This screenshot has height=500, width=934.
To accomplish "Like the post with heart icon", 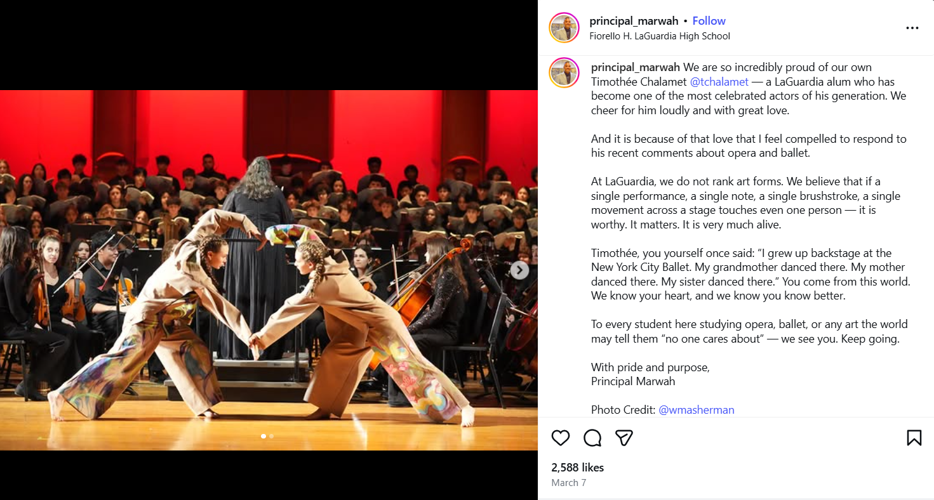I will [561, 438].
